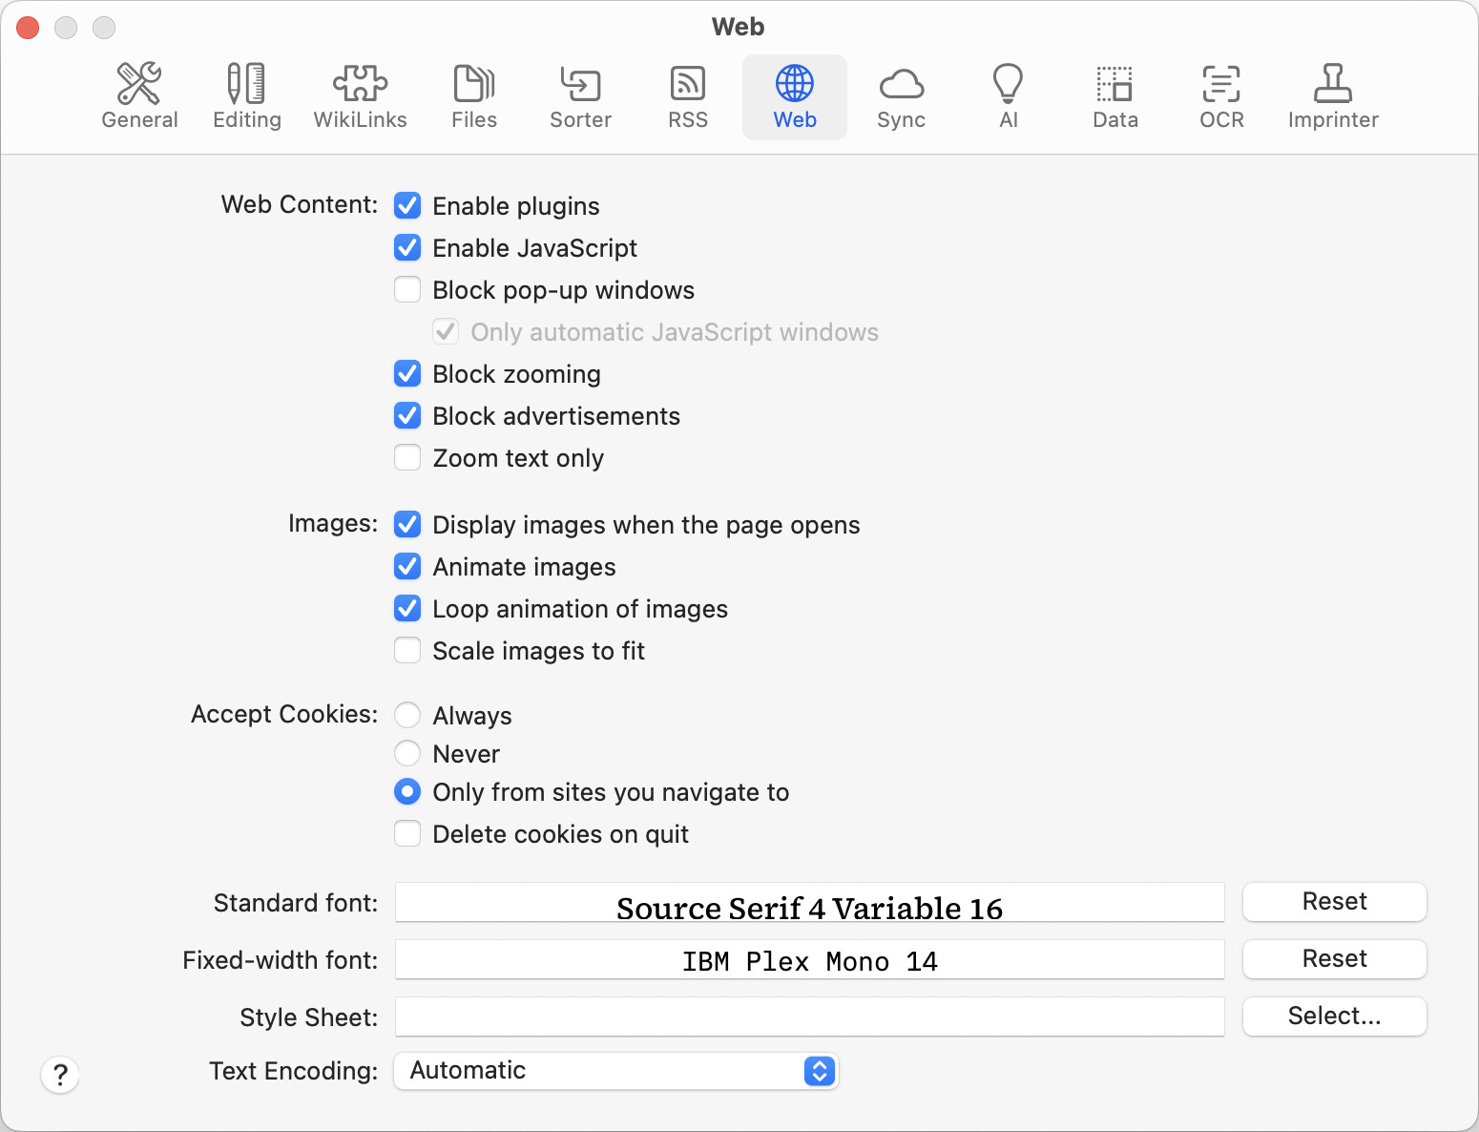Disable the Enable JavaScript checkbox
The height and width of the screenshot is (1132, 1479).
(407, 248)
